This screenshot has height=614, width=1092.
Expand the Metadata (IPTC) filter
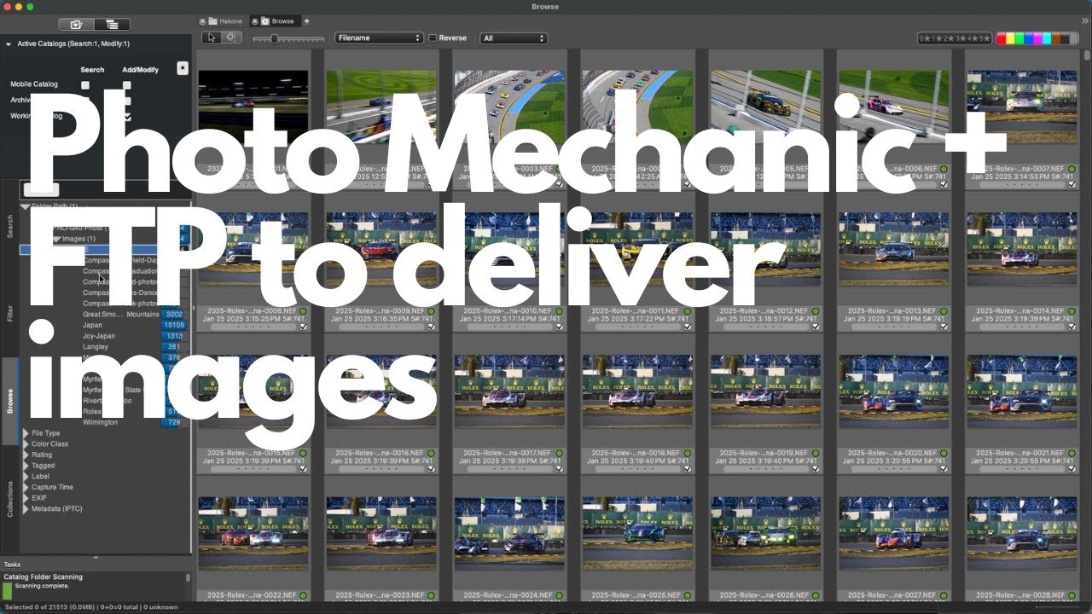click(x=26, y=509)
